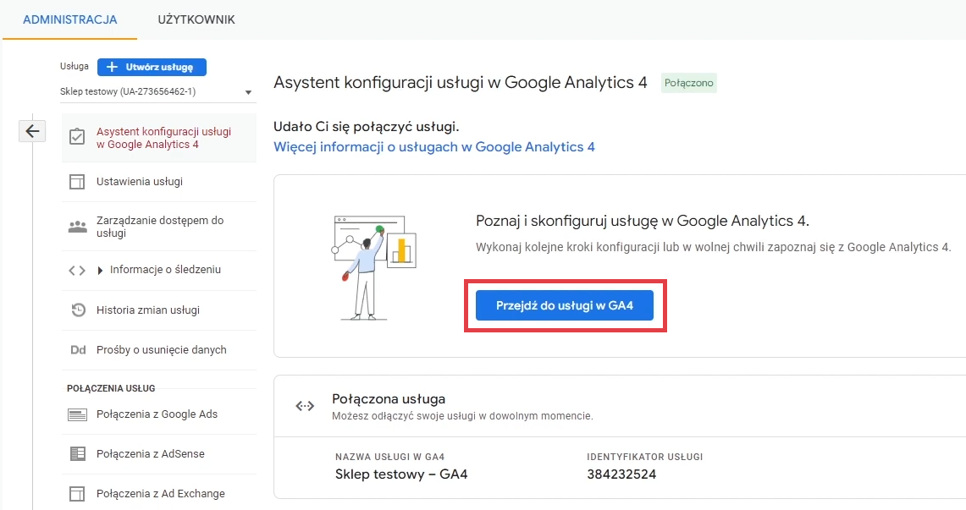Open Asystent konfiguracji usługi w Google Analytics 4 menu item
The image size is (966, 510).
[159, 138]
